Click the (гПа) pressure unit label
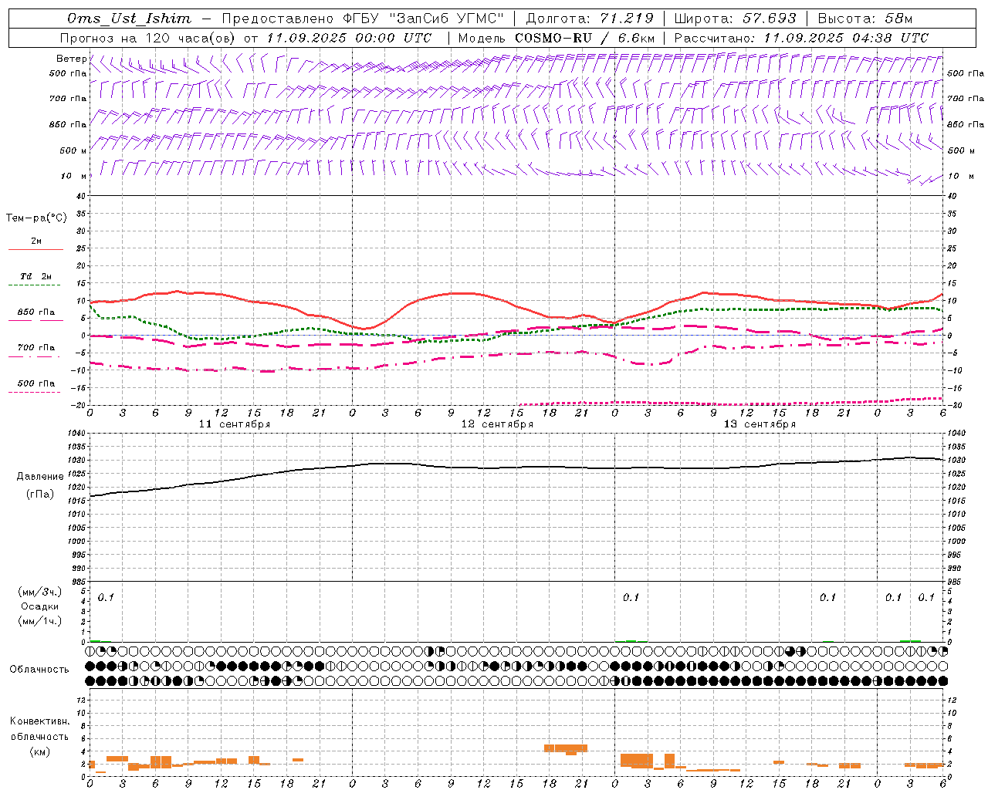988x790 pixels. (40, 495)
